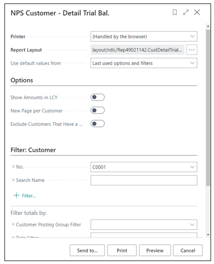Click the Send to... button
This screenshot has height=264, width=214.
coord(87,250)
